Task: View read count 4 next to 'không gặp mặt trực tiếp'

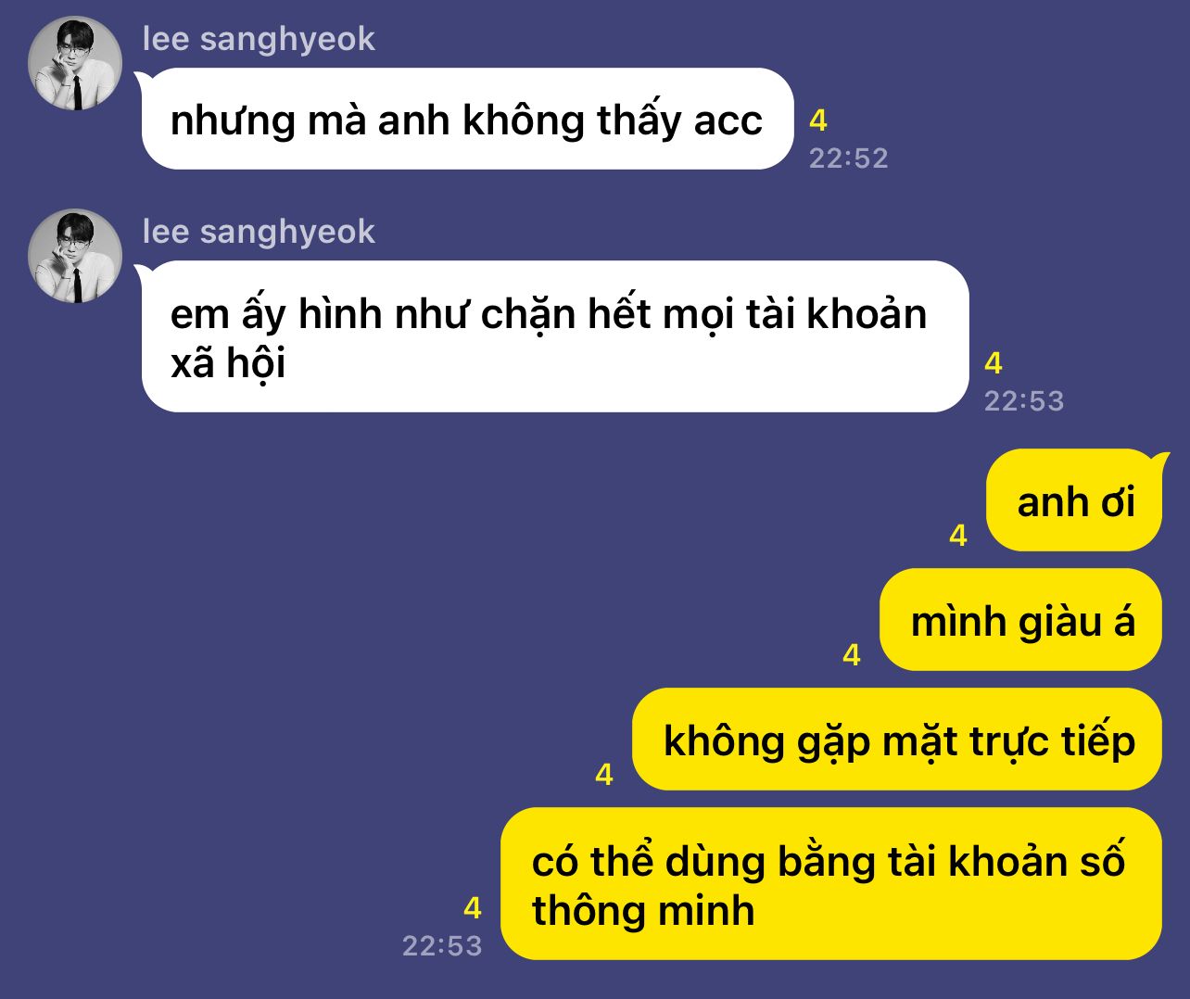Action: click(604, 775)
